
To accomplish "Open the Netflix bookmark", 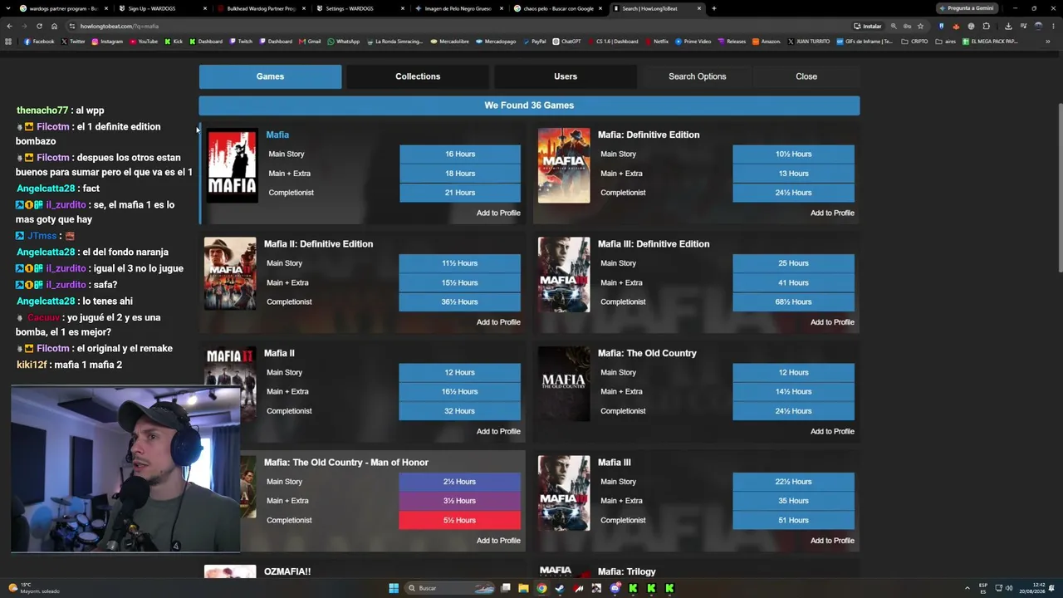I will pyautogui.click(x=656, y=42).
